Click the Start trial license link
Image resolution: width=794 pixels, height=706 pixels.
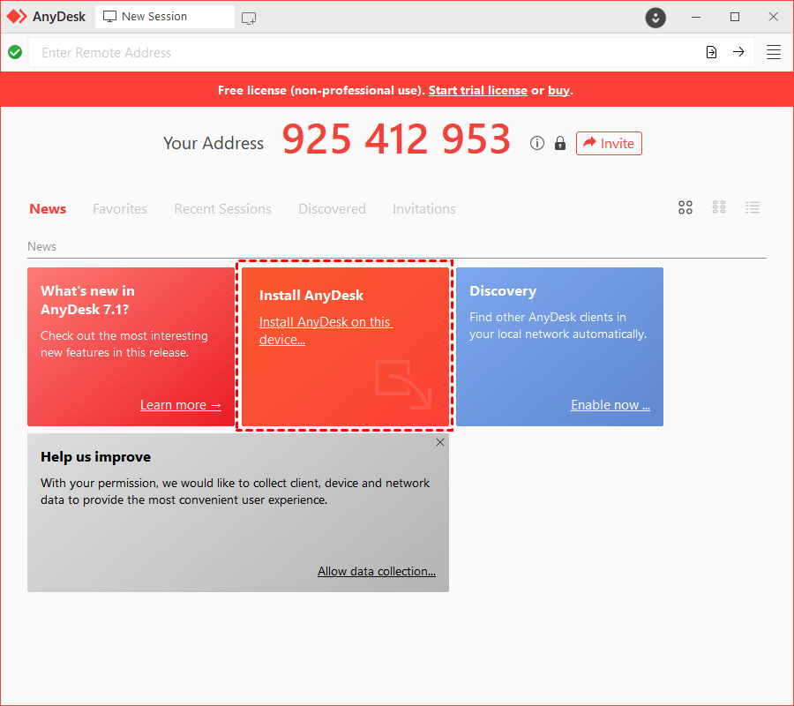[x=477, y=90]
